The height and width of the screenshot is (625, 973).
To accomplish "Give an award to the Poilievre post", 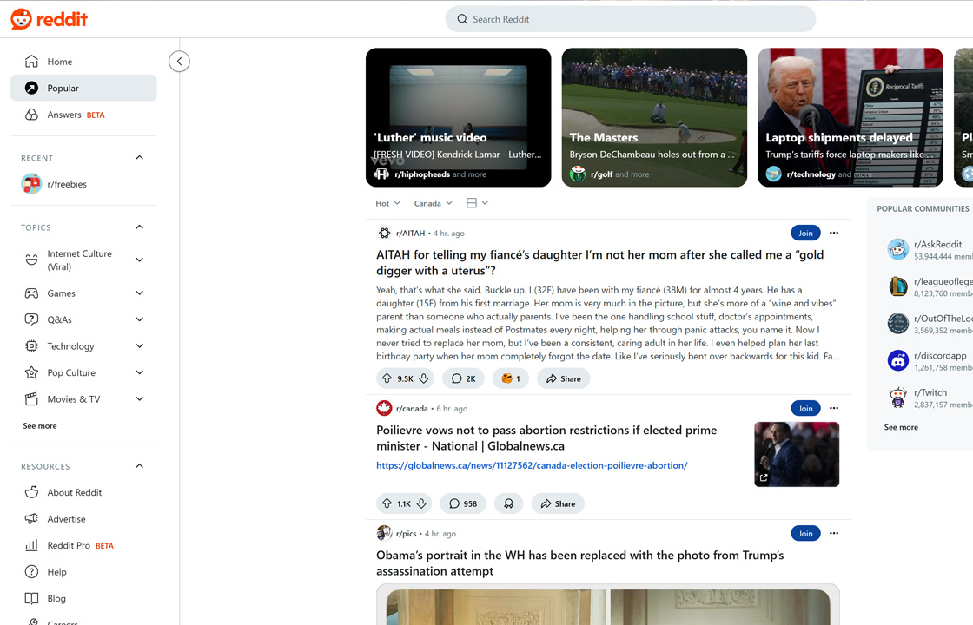I will coord(509,503).
